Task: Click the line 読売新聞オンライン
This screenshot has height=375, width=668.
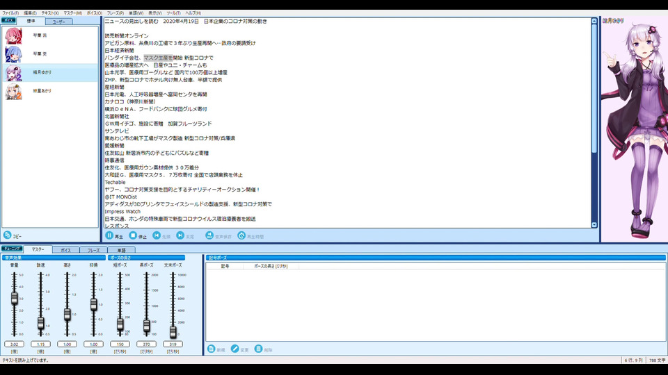Action: point(127,35)
